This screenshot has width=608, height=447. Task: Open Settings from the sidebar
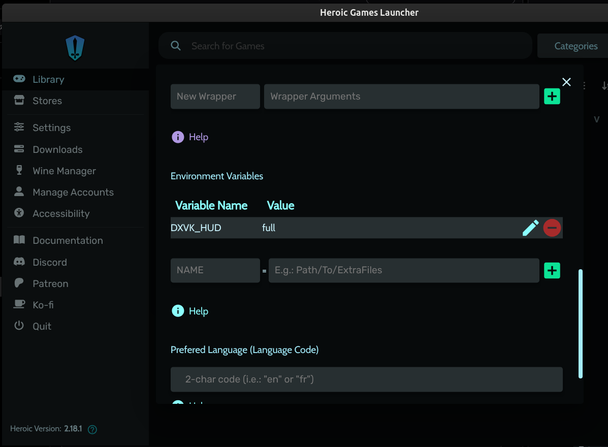(76, 127)
